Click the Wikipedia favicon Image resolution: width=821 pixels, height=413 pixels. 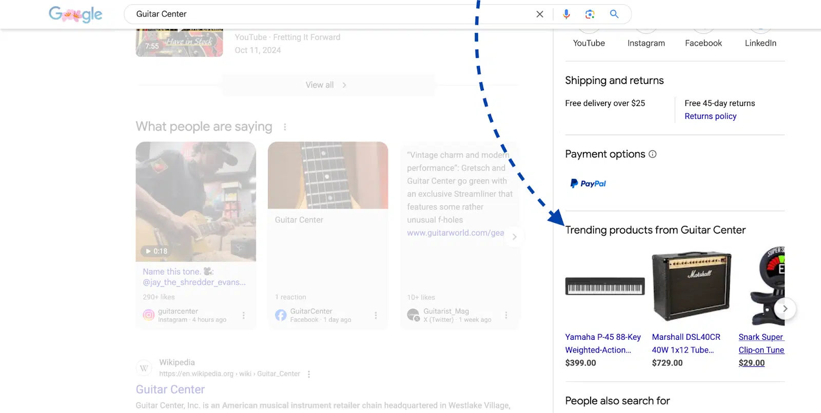144,368
